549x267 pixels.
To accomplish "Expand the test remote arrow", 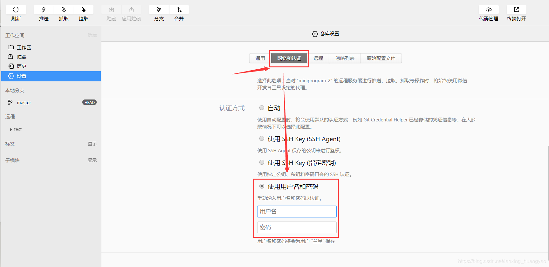I will (11, 130).
